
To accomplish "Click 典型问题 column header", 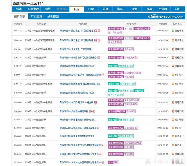I will point(131,24).
